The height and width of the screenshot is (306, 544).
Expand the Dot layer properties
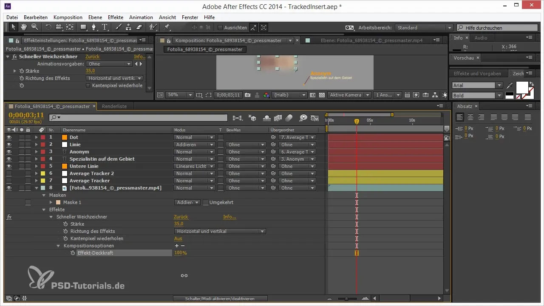37,137
